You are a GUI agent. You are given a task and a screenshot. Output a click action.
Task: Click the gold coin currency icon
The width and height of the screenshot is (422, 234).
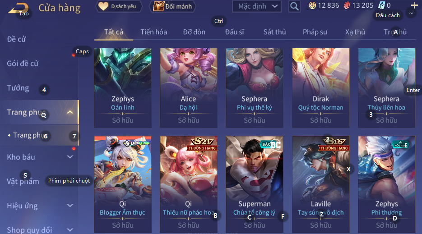tap(312, 5)
